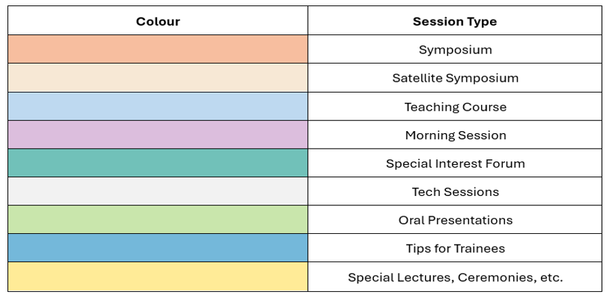Select the Special Interest Forum text
Viewport: 612px width, 296px height.
click(455, 164)
